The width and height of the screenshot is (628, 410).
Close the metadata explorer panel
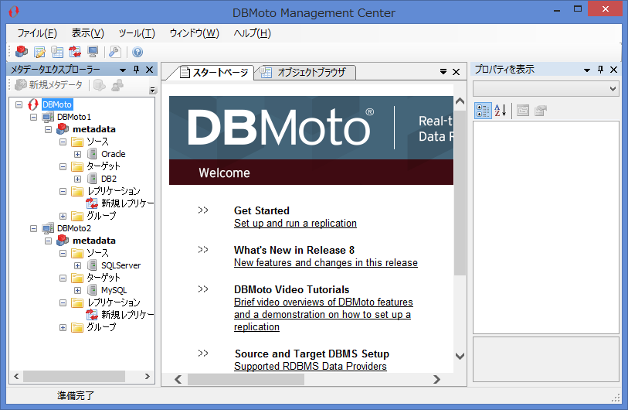tap(149, 70)
